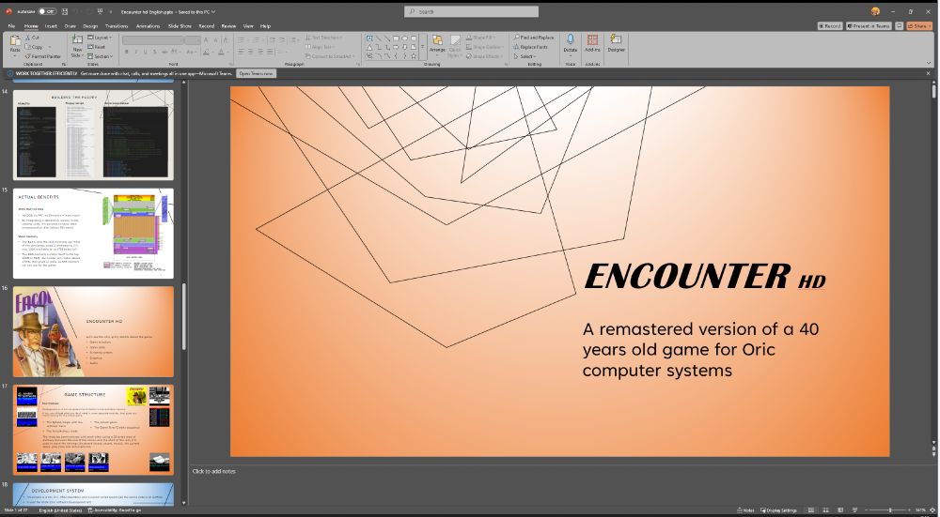Image resolution: width=940 pixels, height=517 pixels.
Task: Click the Save icon in title bar
Action: (x=65, y=11)
